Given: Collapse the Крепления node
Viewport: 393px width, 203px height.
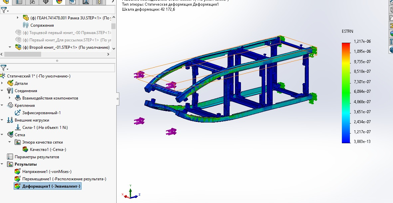Looking at the screenshot, I should point(2,105).
